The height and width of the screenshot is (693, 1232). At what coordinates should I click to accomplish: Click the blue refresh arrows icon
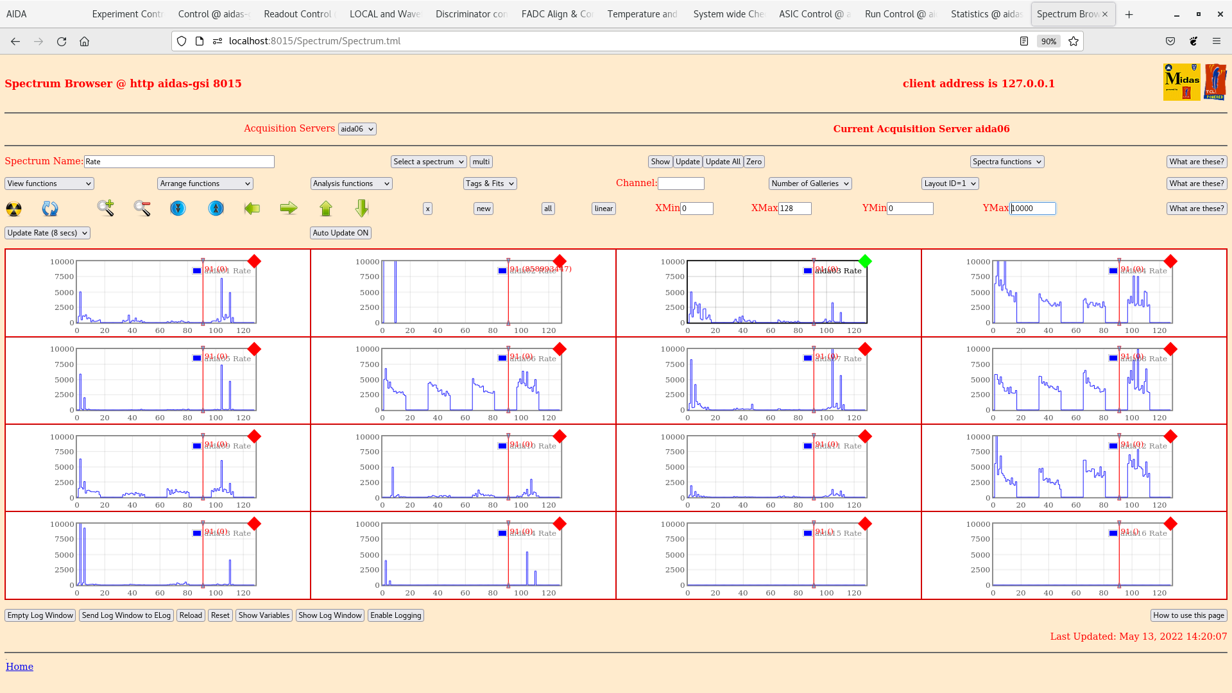point(50,209)
